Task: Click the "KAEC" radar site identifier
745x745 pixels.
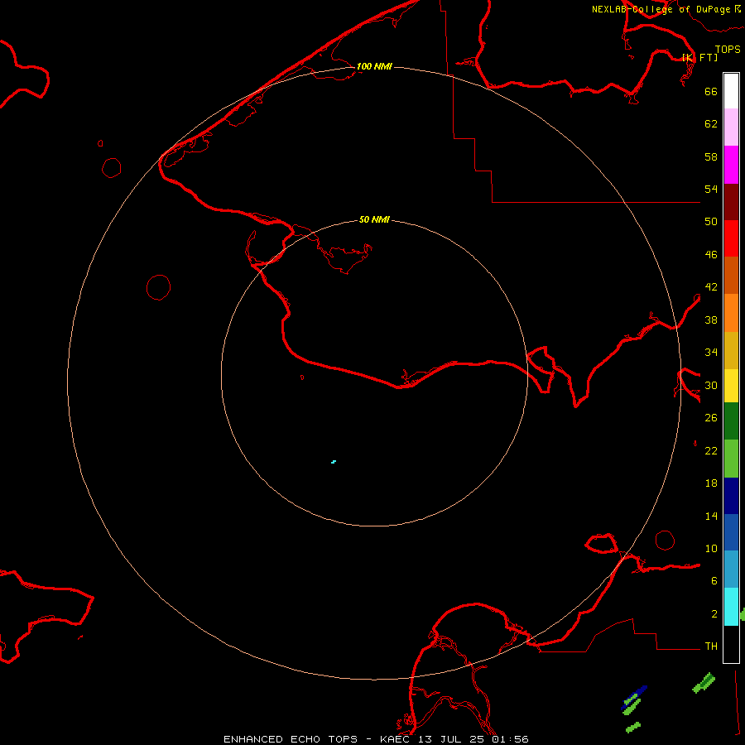Action: click(395, 739)
